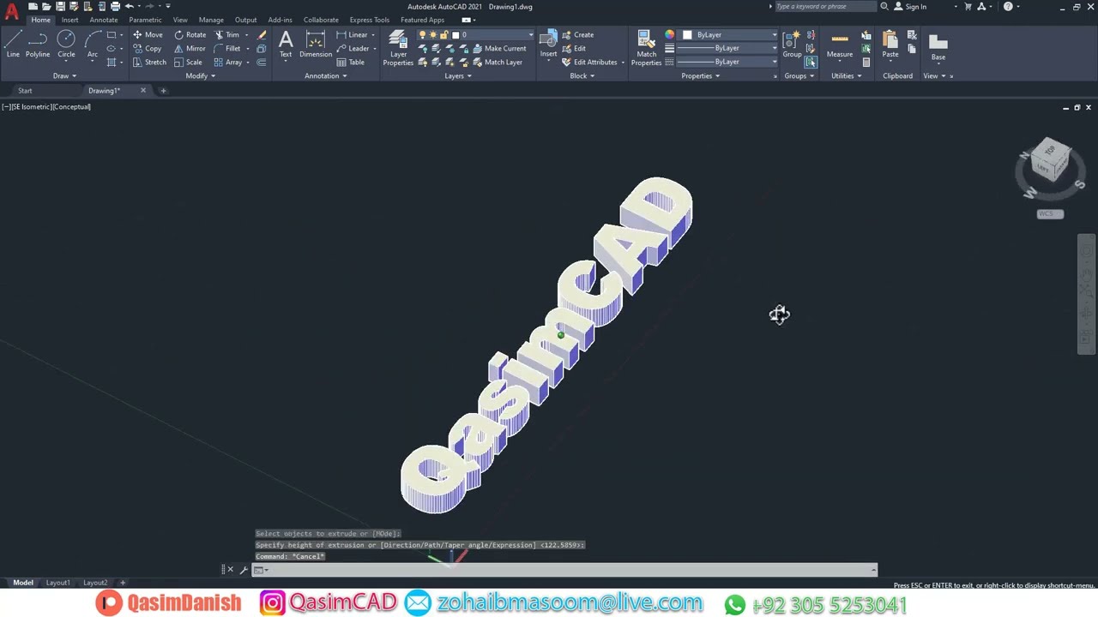Choose the Trim tool
The height and width of the screenshot is (617, 1098).
coord(226,35)
